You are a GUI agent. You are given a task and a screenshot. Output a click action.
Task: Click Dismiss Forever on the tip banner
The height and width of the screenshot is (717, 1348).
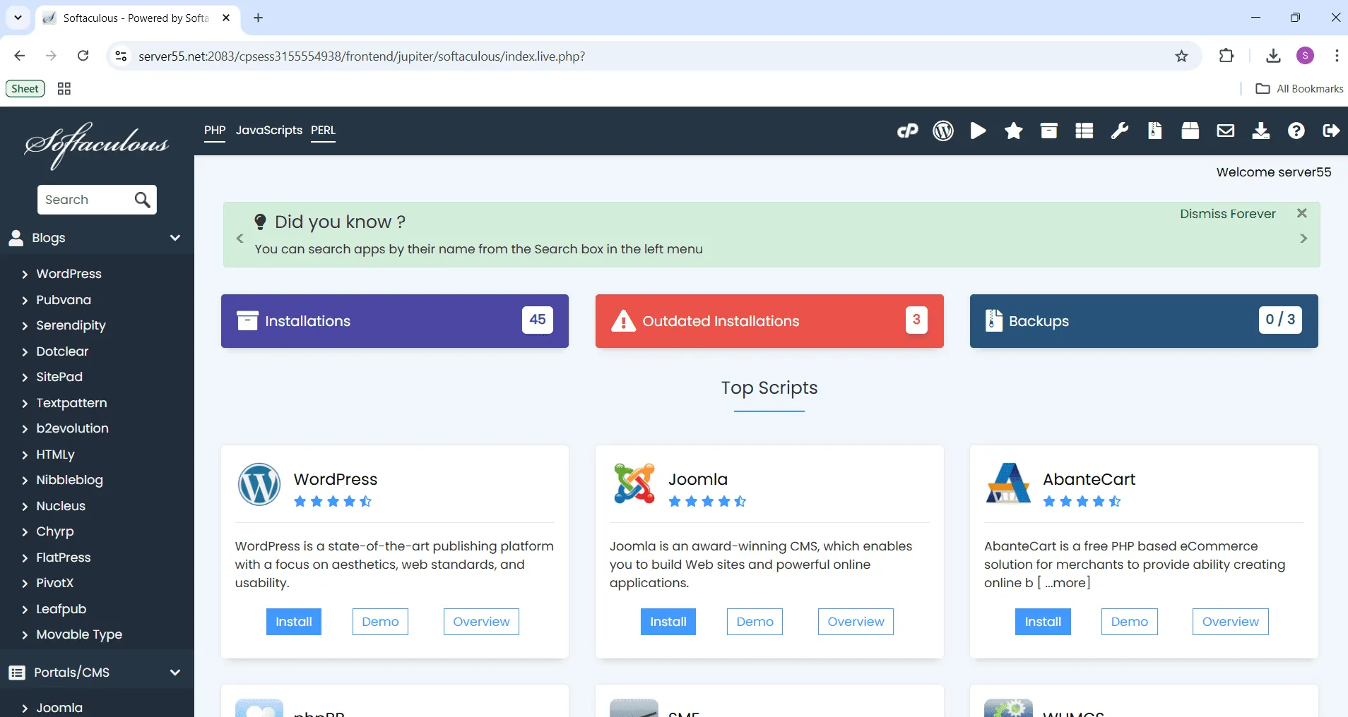tap(1227, 214)
